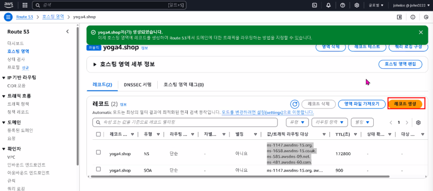This screenshot has height=191, width=433.
Task: Open the records table preferences gear
Action: (x=418, y=122)
